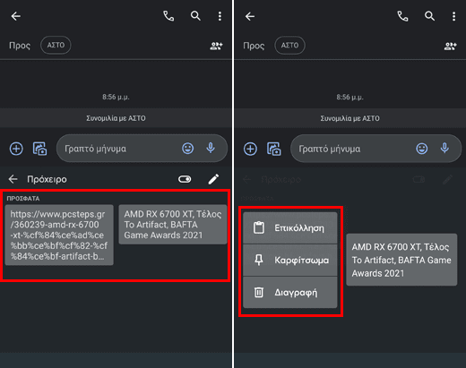Open emoji picker in left message field
Image resolution: width=466 pixels, height=368 pixels.
pyautogui.click(x=188, y=149)
